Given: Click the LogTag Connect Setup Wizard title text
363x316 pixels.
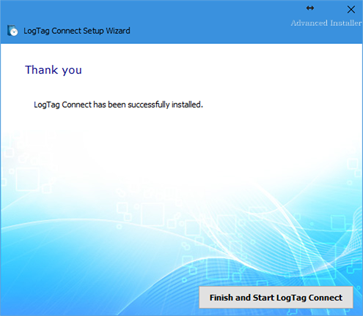Looking at the screenshot, I should tap(77, 31).
